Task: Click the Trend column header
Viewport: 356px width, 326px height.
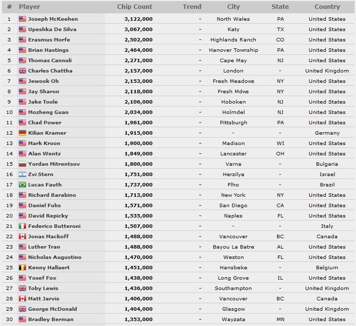Action: 192,7
